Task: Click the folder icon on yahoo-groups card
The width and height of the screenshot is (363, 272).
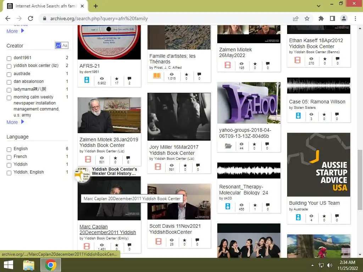Action: pyautogui.click(x=228, y=146)
